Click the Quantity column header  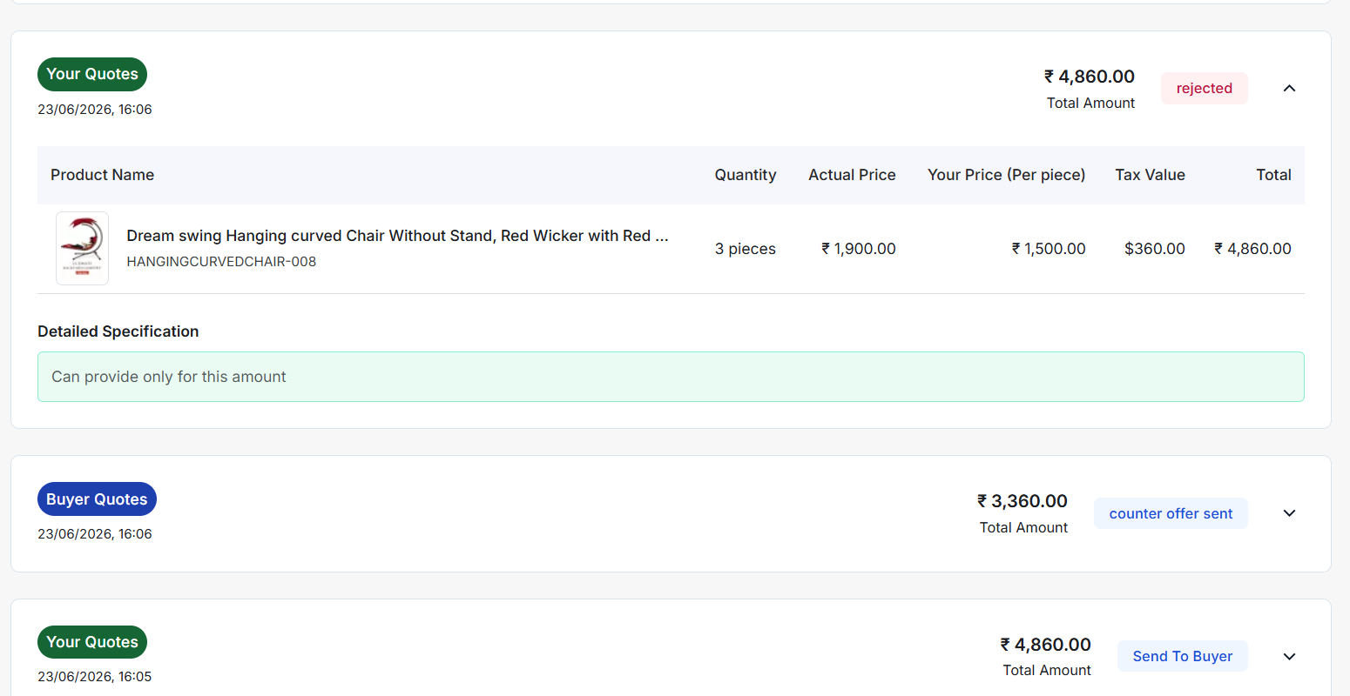click(x=746, y=175)
